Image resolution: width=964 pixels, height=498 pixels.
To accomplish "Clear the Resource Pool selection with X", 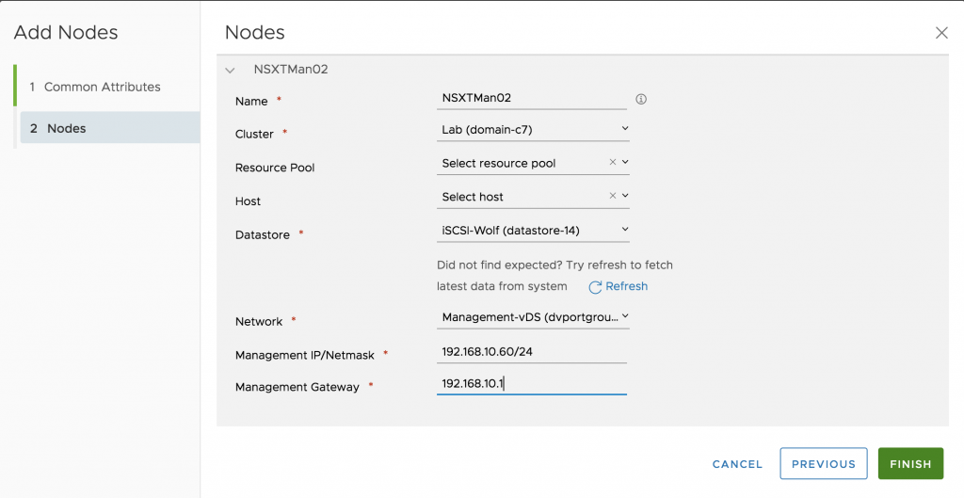I will 612,162.
